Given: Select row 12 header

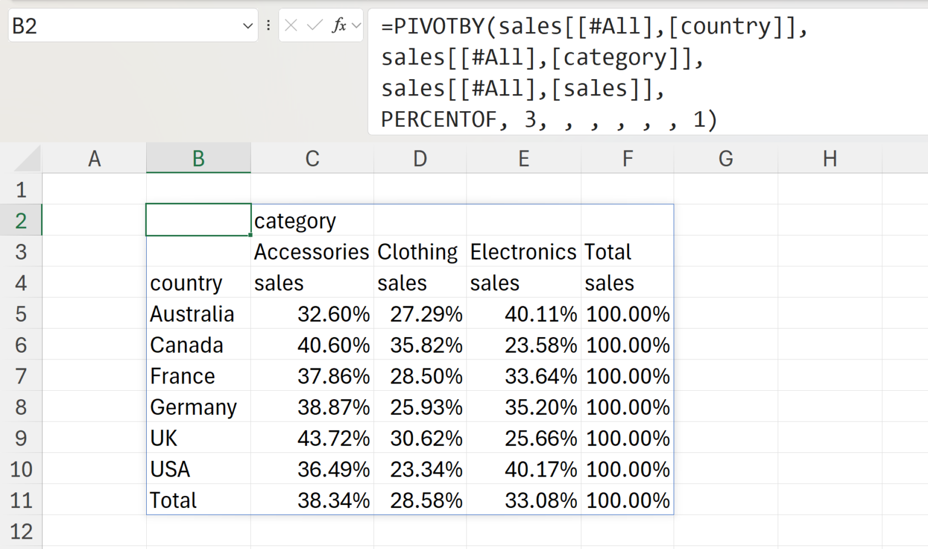Looking at the screenshot, I should (21, 531).
